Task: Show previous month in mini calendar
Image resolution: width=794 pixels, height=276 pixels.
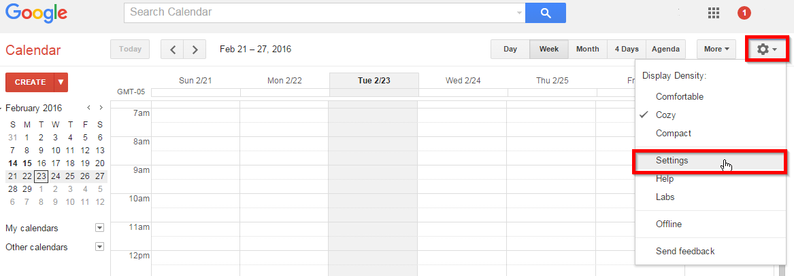Action: pyautogui.click(x=88, y=107)
